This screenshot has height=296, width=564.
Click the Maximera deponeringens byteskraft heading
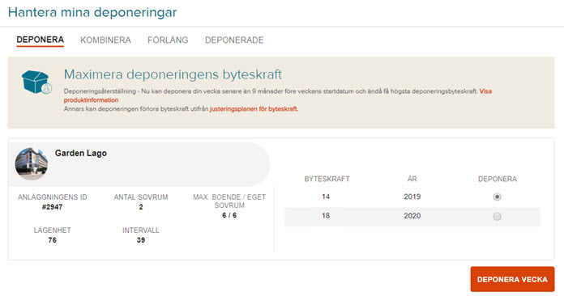pyautogui.click(x=173, y=74)
